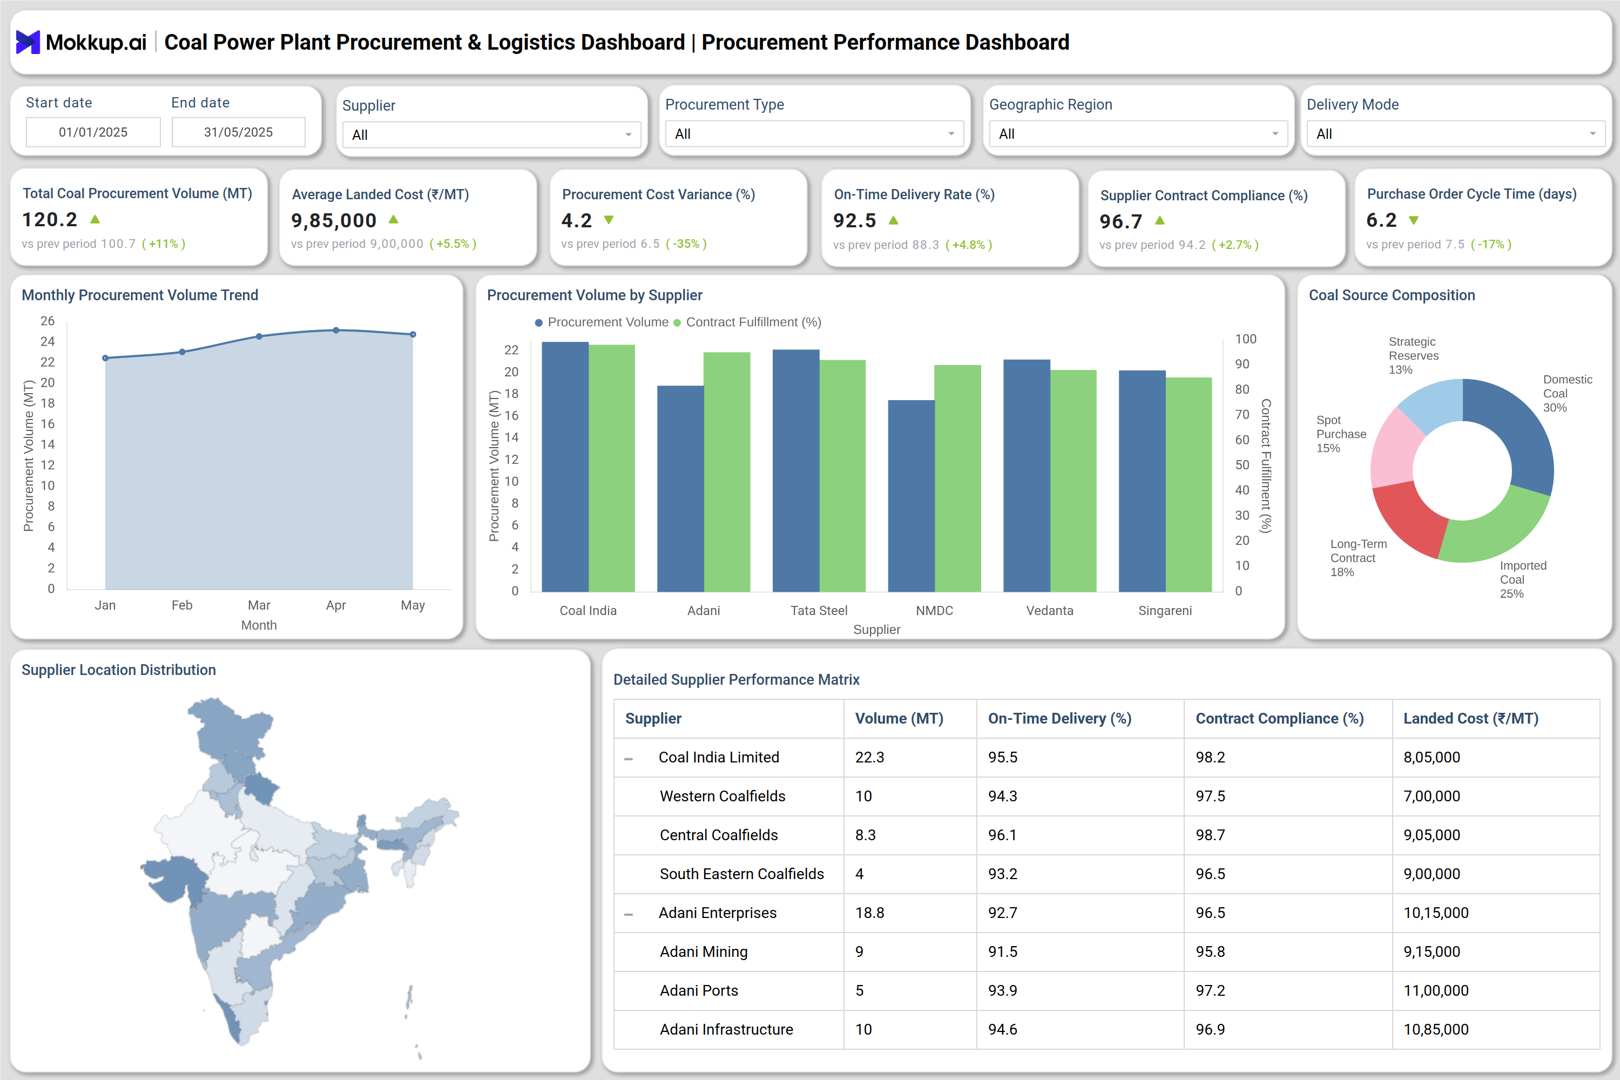Click the Adani Mining row label
The image size is (1620, 1080).
click(703, 952)
